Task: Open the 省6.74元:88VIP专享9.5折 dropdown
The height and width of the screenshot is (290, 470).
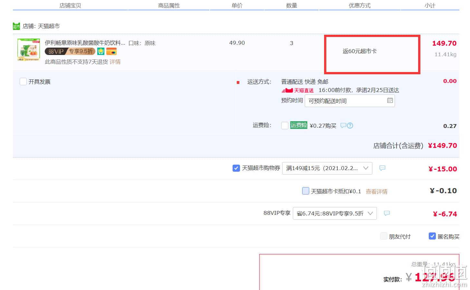Action: [335, 213]
